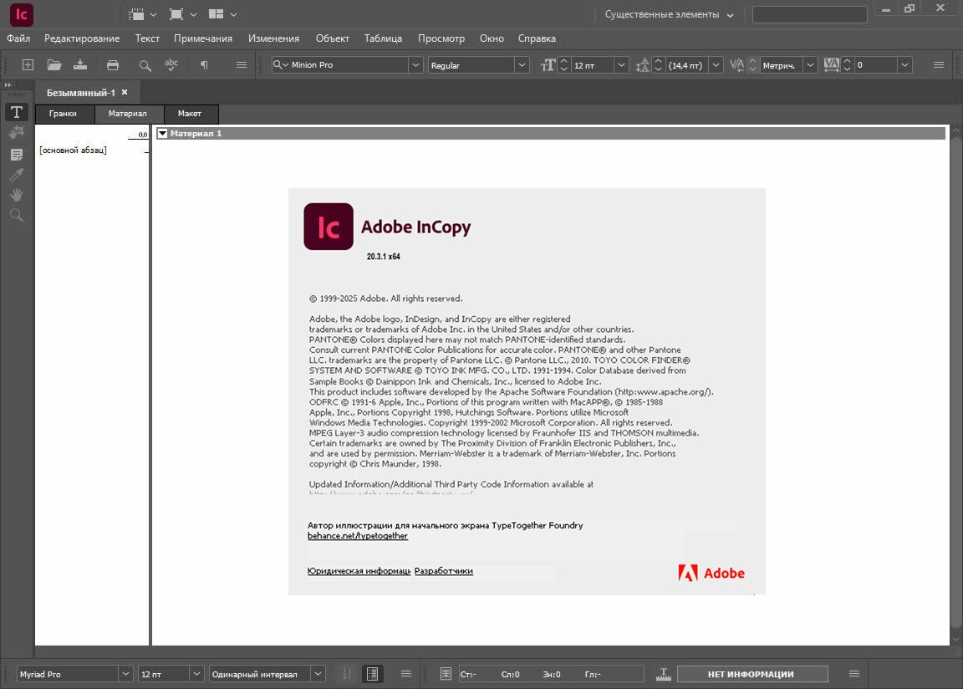Image resolution: width=963 pixels, height=689 pixels.
Task: Open the behance.net/typetogether link
Action: point(358,535)
